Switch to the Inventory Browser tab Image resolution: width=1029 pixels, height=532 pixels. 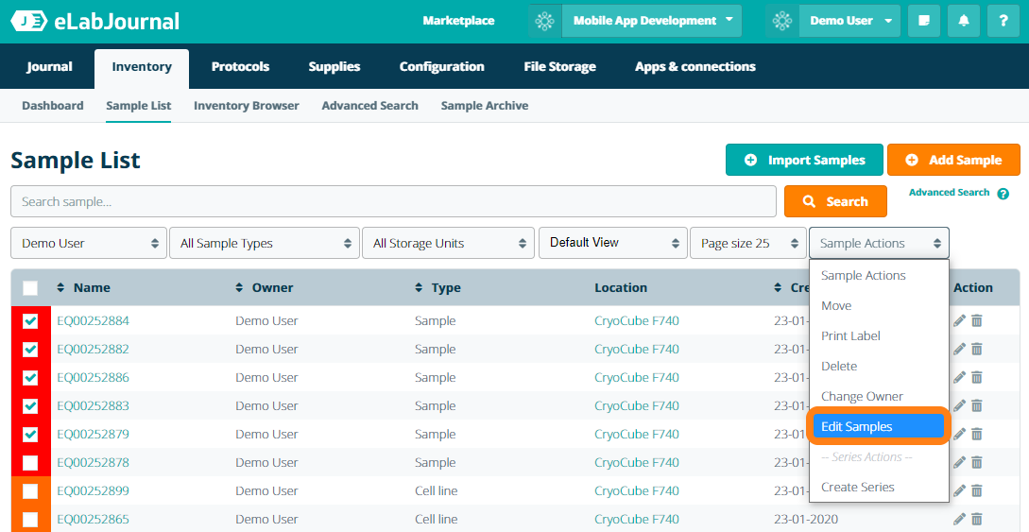[246, 106]
